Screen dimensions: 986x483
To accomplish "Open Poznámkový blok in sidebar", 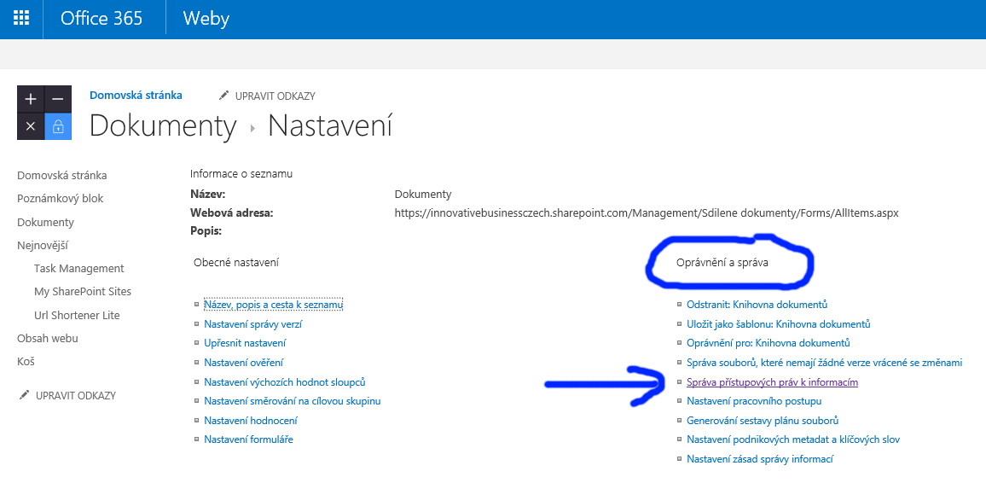I will click(x=61, y=198).
